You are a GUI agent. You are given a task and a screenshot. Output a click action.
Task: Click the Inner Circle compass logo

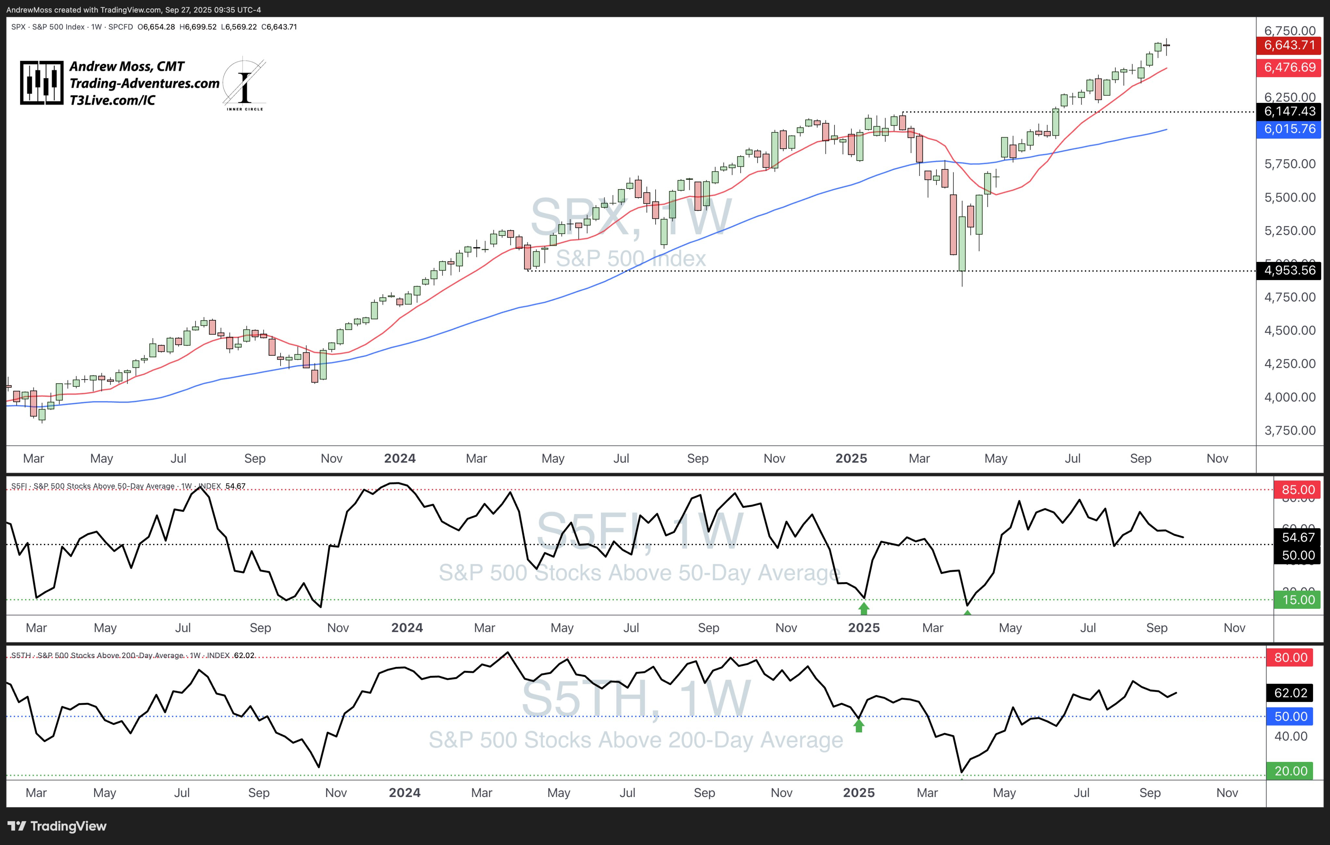coord(244,84)
